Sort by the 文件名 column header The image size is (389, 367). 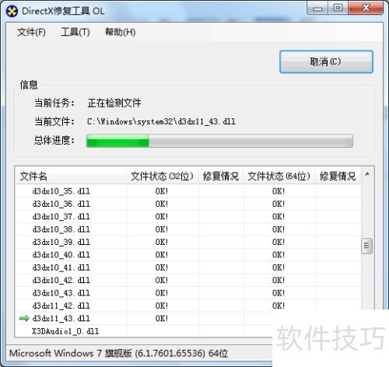71,177
